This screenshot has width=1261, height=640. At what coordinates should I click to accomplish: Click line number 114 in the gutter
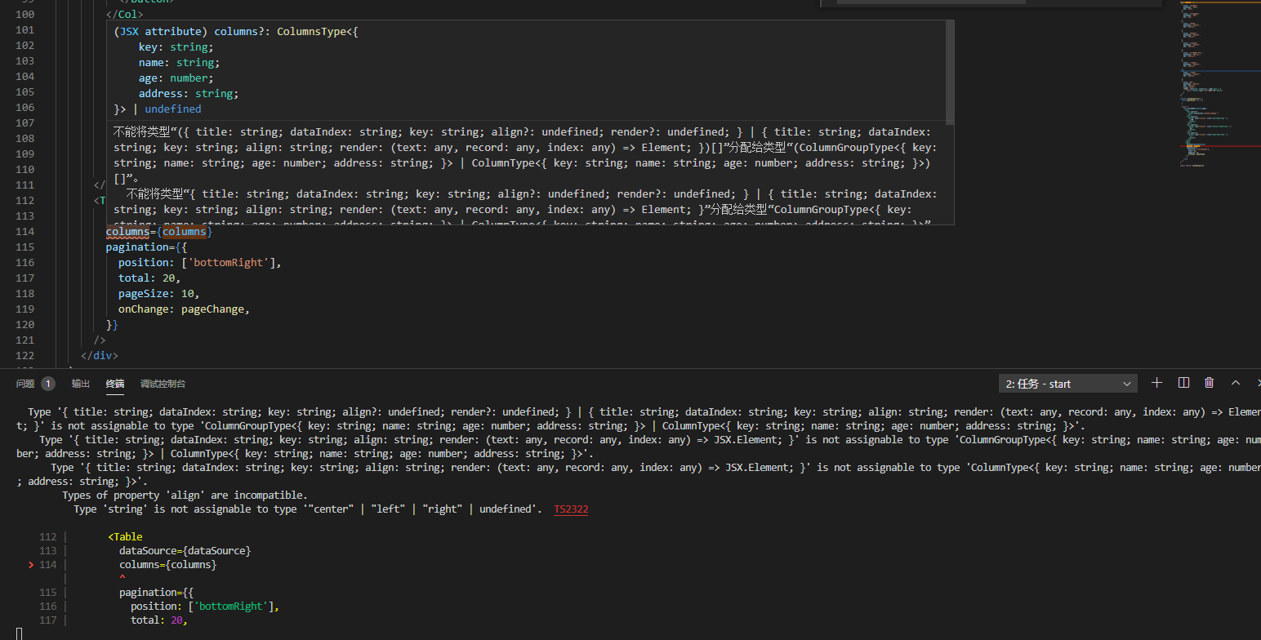click(25, 231)
